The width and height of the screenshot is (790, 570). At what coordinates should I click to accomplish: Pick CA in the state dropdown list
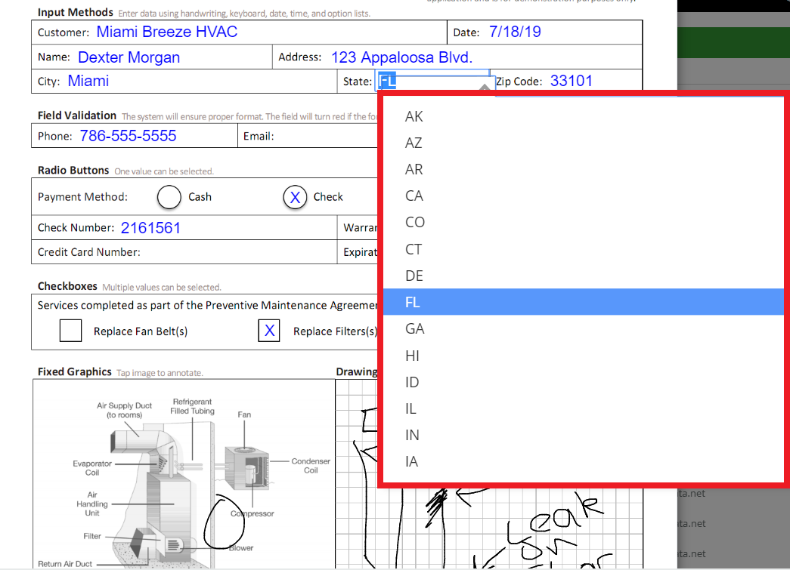coord(584,196)
